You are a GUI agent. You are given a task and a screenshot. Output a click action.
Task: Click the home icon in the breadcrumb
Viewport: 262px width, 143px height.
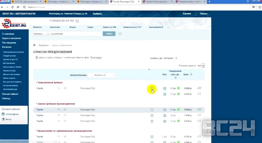[x=34, y=45]
